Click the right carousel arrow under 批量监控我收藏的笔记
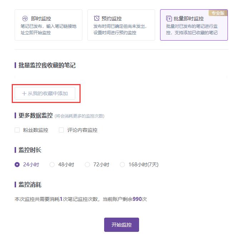 coord(227,77)
